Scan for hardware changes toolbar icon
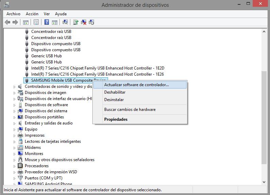Screen dimensions: 270x195 coord(65,22)
